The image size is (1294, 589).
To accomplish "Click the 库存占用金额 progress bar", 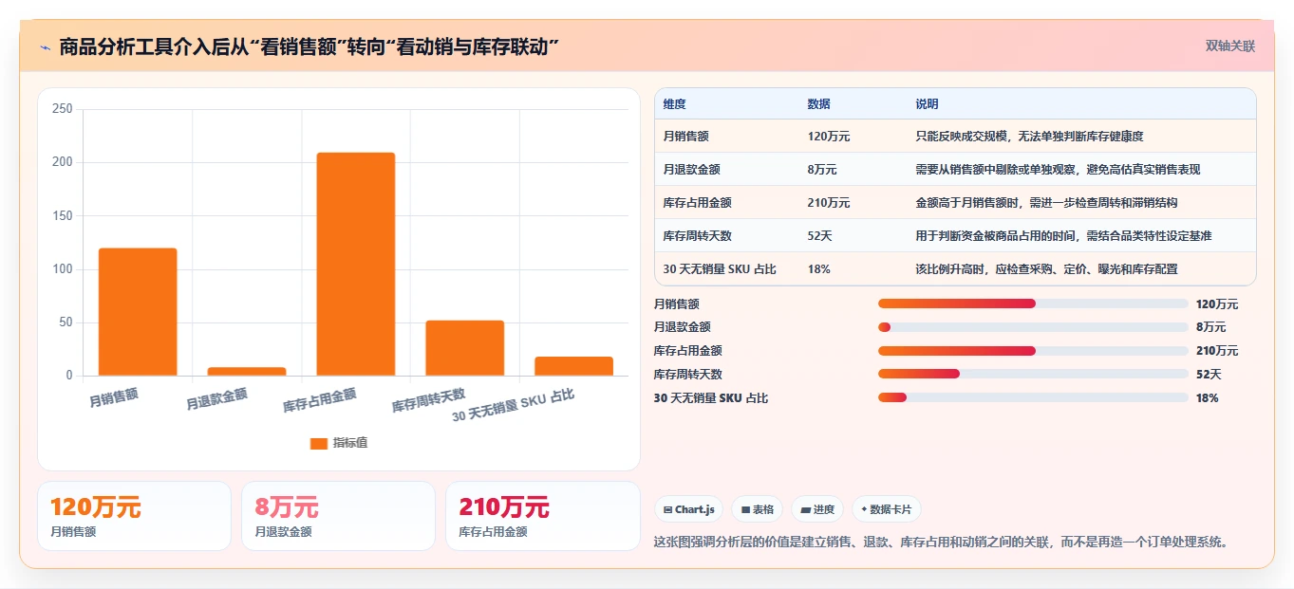I will (1033, 351).
